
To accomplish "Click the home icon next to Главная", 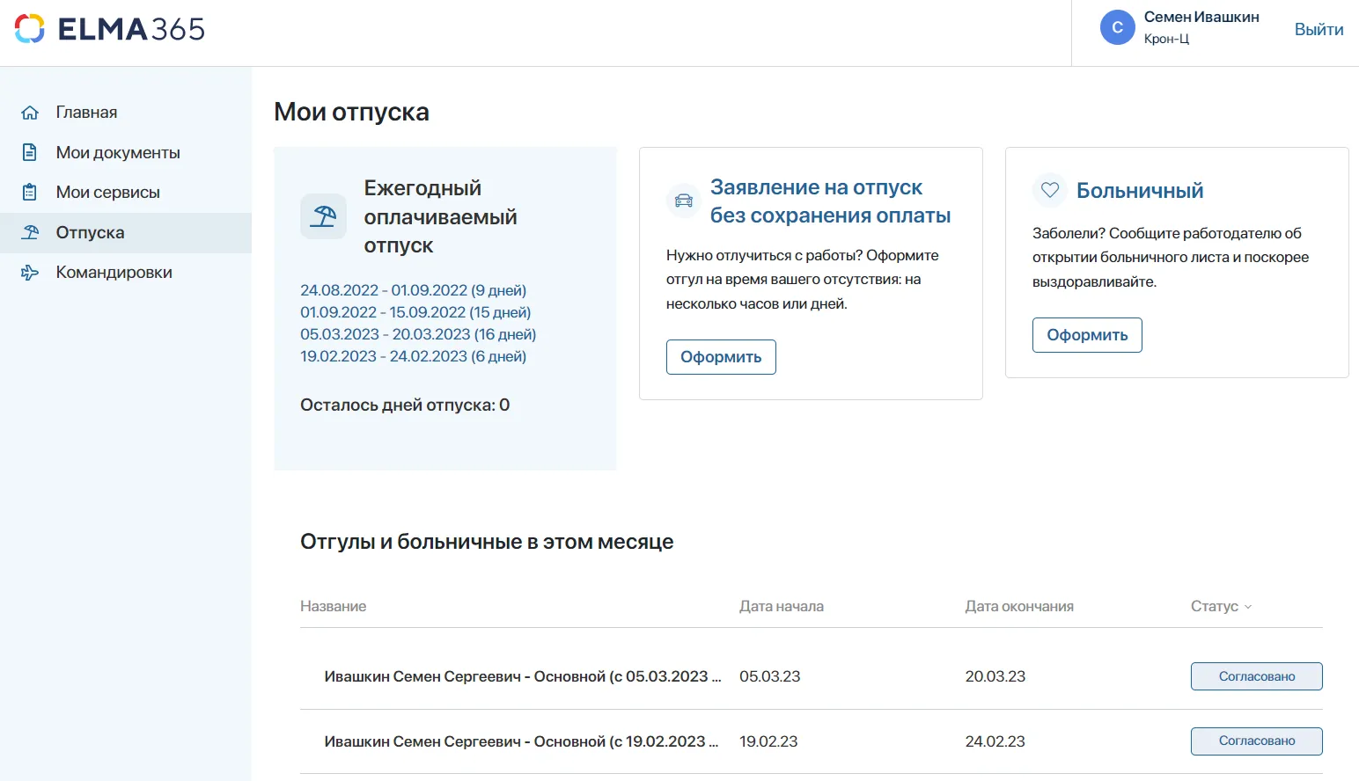I will [x=29, y=112].
